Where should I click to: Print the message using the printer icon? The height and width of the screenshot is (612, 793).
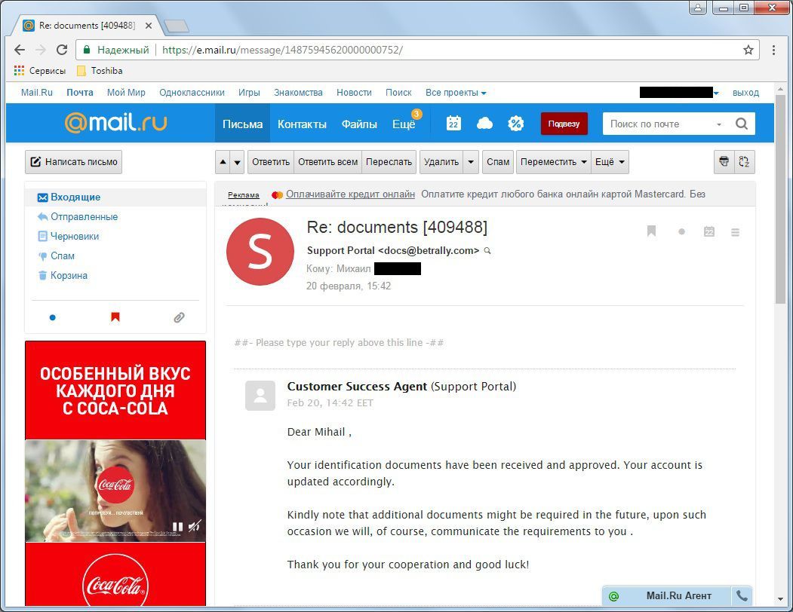click(x=724, y=161)
